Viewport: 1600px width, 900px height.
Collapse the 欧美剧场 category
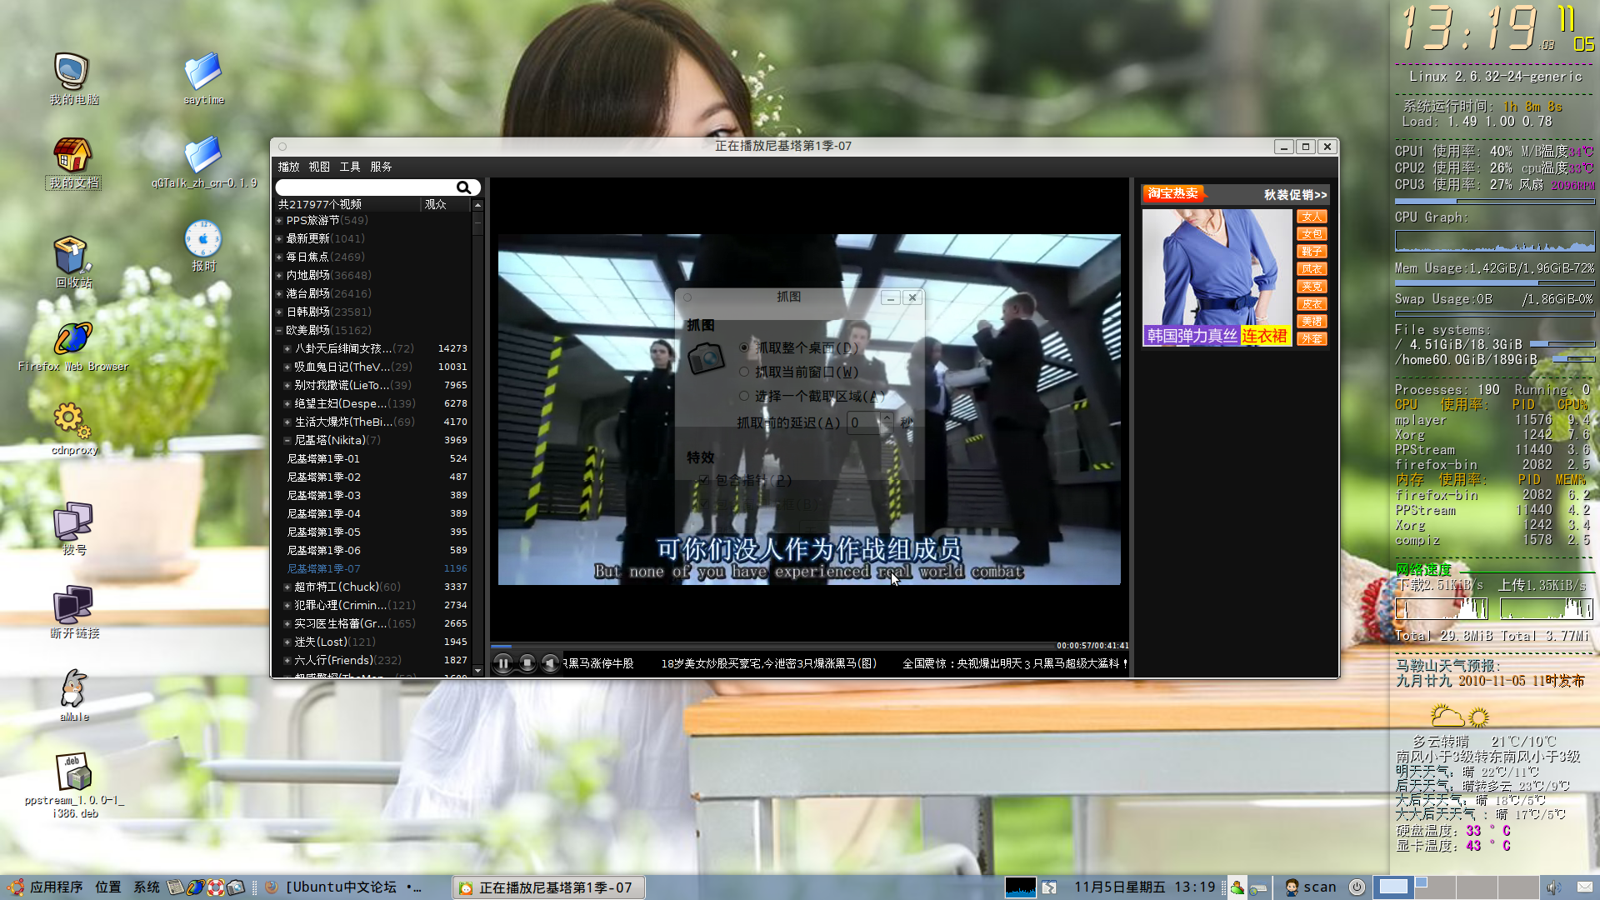[280, 331]
